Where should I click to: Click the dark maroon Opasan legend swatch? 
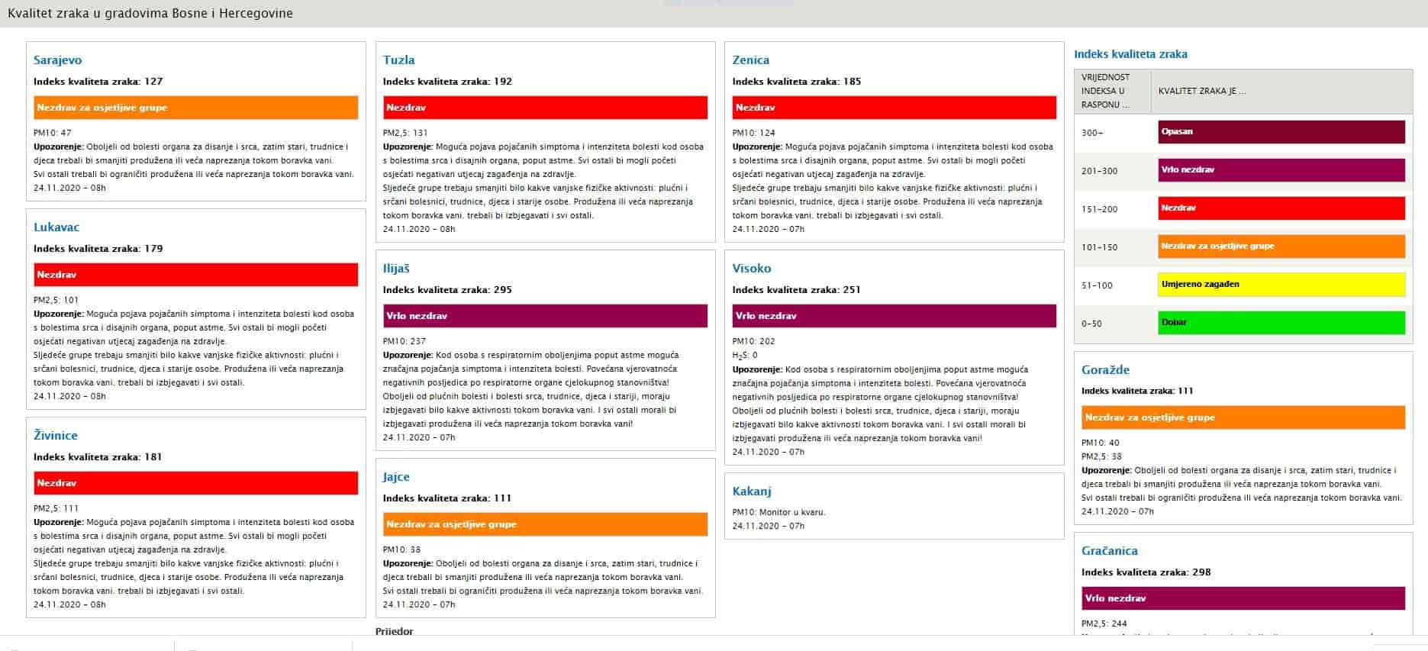tap(1281, 132)
